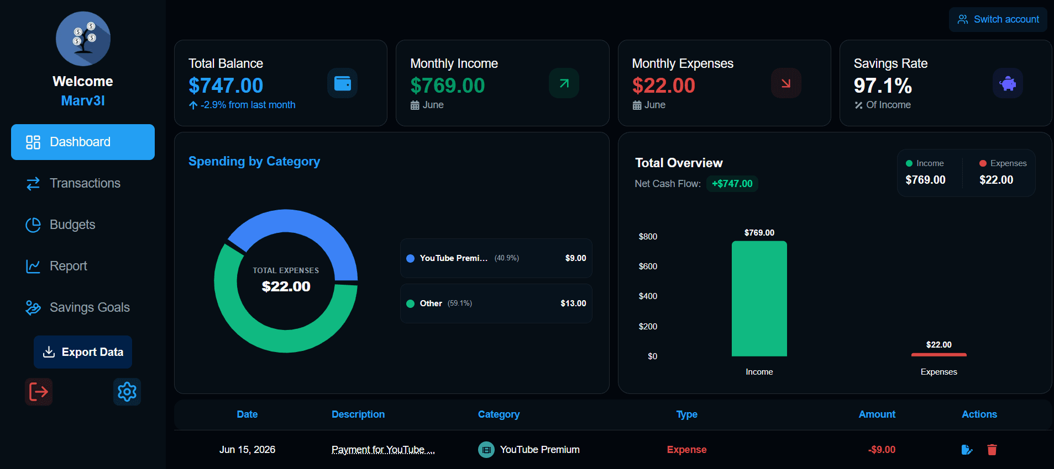Click the Jun 15, 2026 date cell
Image resolution: width=1054 pixels, height=469 pixels.
point(247,450)
